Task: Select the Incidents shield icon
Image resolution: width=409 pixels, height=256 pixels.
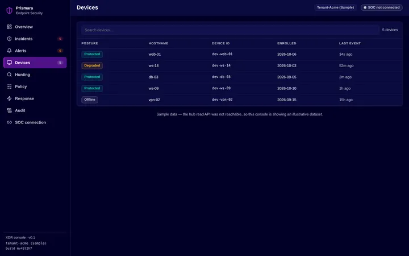Action: (x=10, y=39)
